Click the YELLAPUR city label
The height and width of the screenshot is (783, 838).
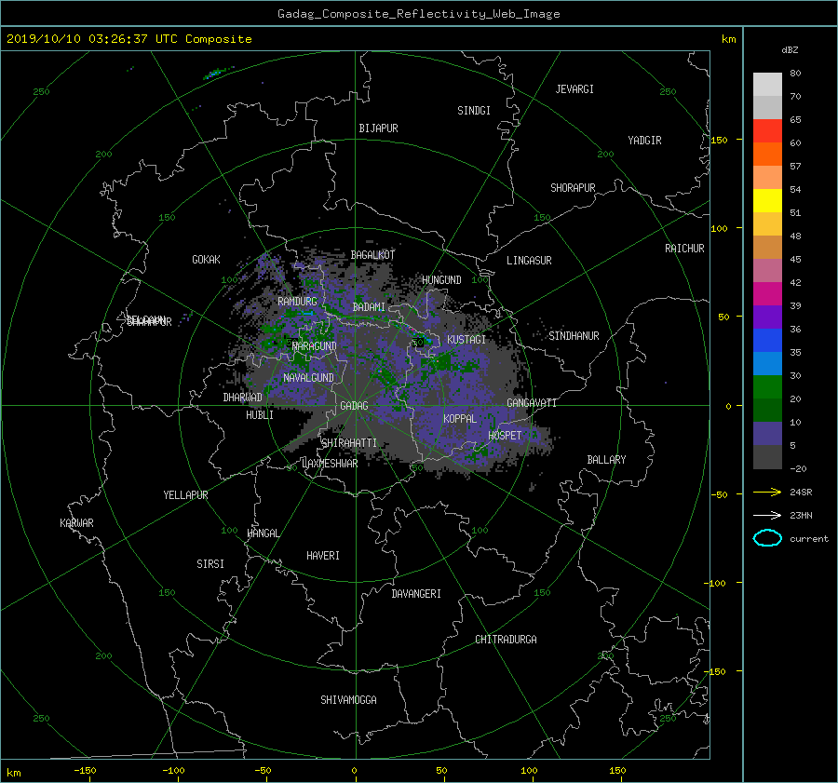[185, 495]
